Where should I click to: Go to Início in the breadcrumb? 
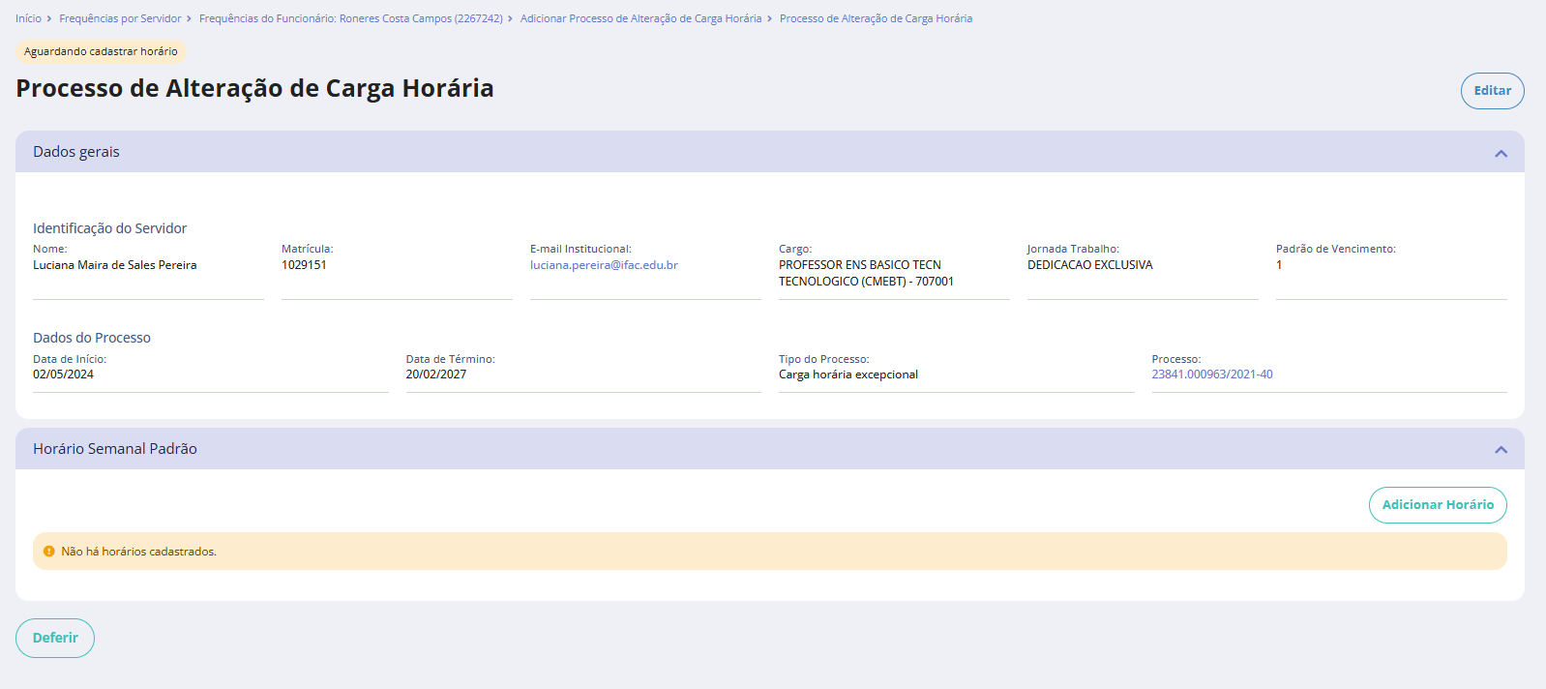[x=28, y=18]
